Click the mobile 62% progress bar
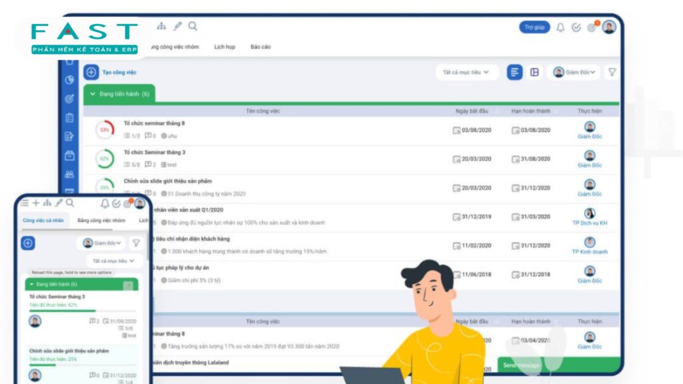 pyautogui.click(x=82, y=311)
